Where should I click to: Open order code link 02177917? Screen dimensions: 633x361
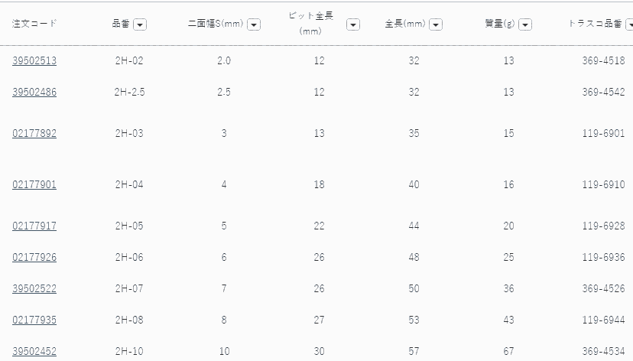coord(34,226)
